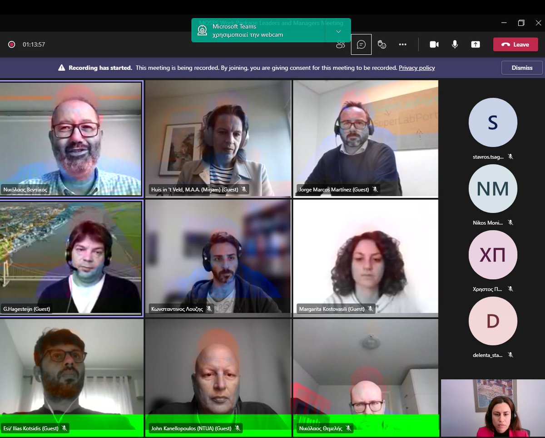Select Esi/ Ilias Kotsidis video tile
Screen dimensions: 545x438
click(71, 378)
